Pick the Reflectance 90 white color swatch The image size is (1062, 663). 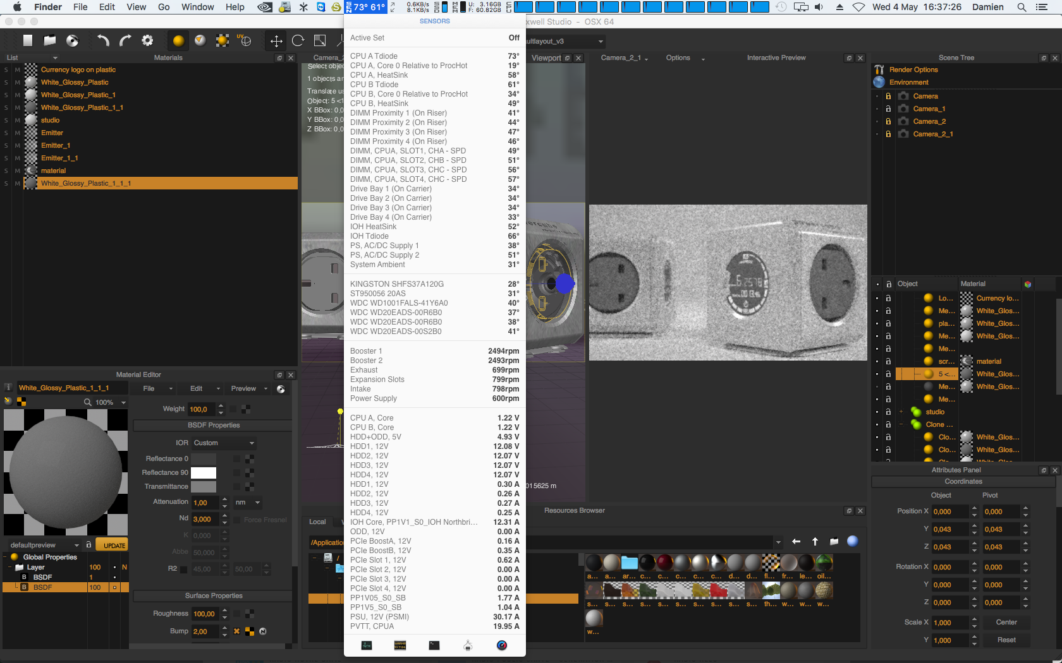[x=204, y=473]
